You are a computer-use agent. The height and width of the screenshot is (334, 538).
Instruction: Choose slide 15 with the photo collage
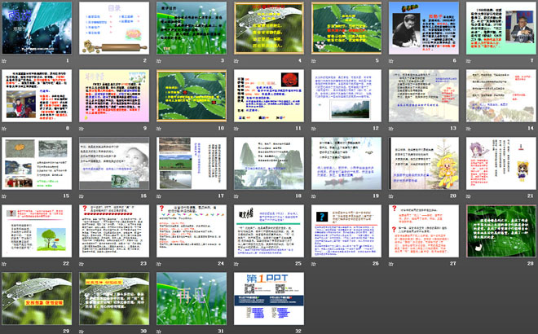pyautogui.click(x=35, y=162)
